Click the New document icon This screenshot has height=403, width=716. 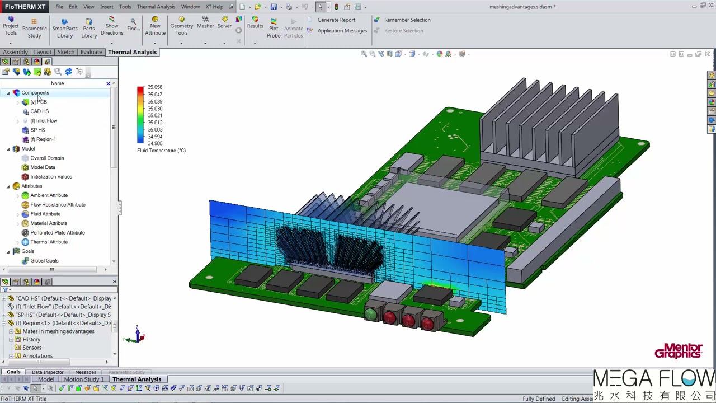coord(242,7)
